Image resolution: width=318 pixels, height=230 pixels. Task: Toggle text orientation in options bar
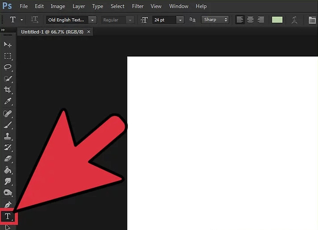[x=35, y=20]
